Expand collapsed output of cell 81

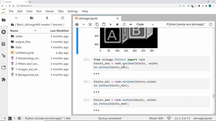(x=96, y=74)
